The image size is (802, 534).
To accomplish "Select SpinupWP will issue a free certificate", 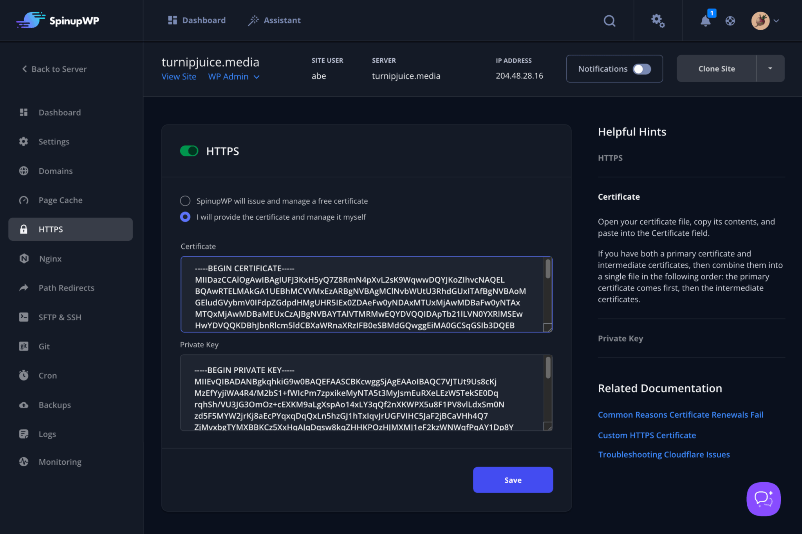I will (185, 201).
